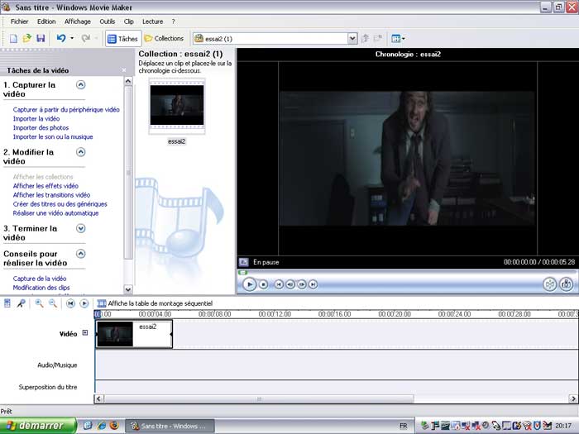Zoom out of the timeline
579x434 pixels.
click(x=53, y=303)
